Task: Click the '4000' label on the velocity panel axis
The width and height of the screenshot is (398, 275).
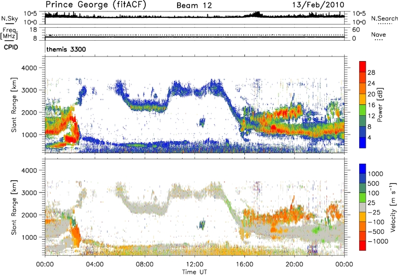Action: pos(29,170)
